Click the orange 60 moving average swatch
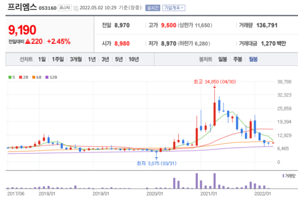The width and height of the screenshot is (298, 200). pyautogui.click(x=33, y=77)
